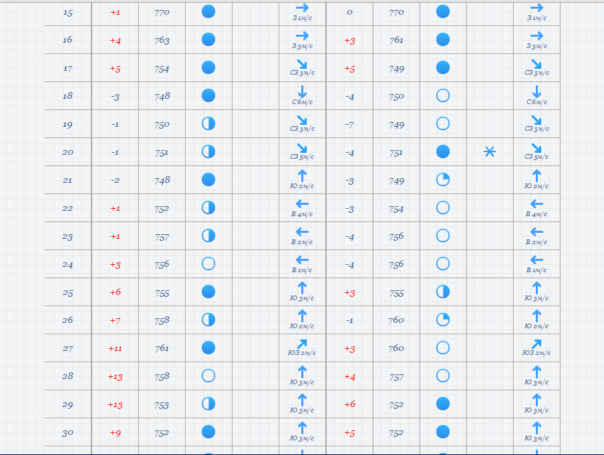
Task: Click the left 770 pressure value in row 15
Action: pyautogui.click(x=162, y=12)
